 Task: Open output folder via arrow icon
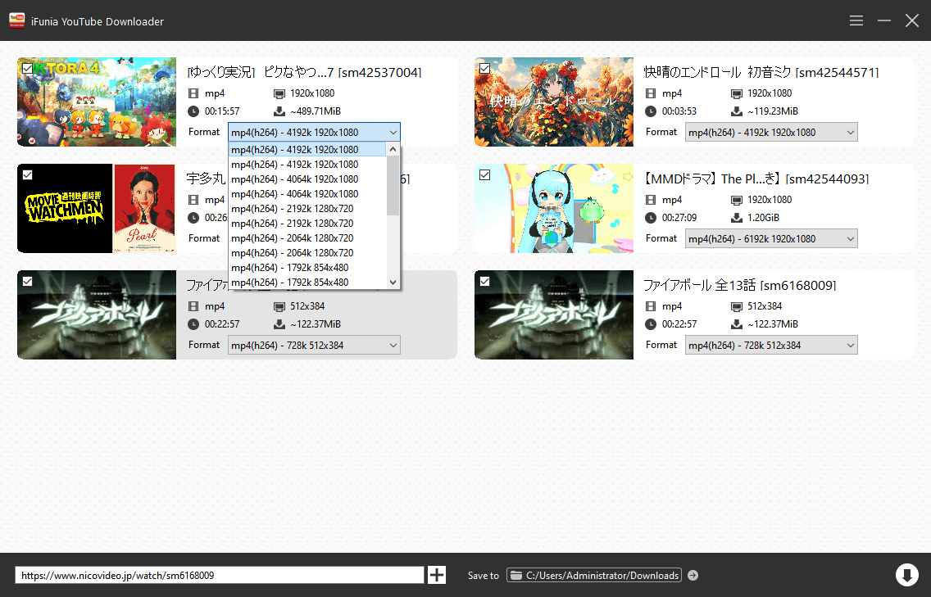click(x=693, y=576)
